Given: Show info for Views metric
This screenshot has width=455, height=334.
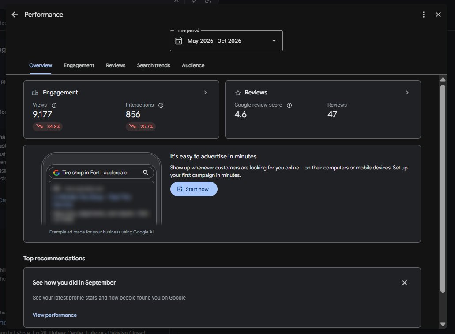Looking at the screenshot, I should [x=54, y=105].
